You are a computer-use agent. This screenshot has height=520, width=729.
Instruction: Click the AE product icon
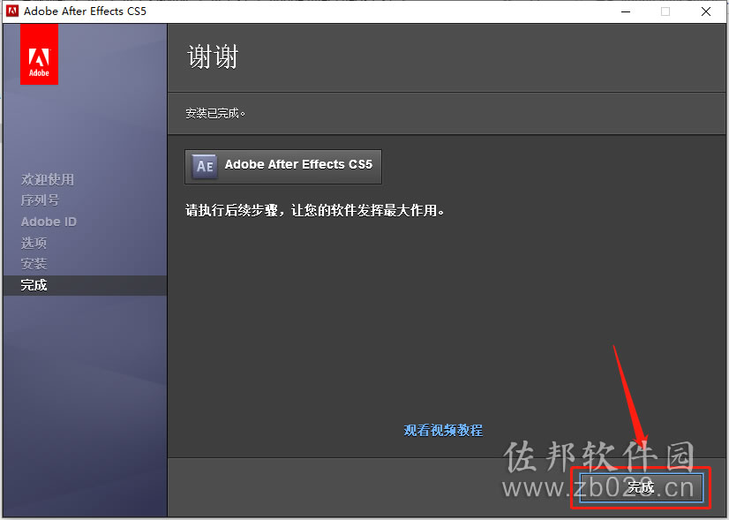click(x=205, y=166)
